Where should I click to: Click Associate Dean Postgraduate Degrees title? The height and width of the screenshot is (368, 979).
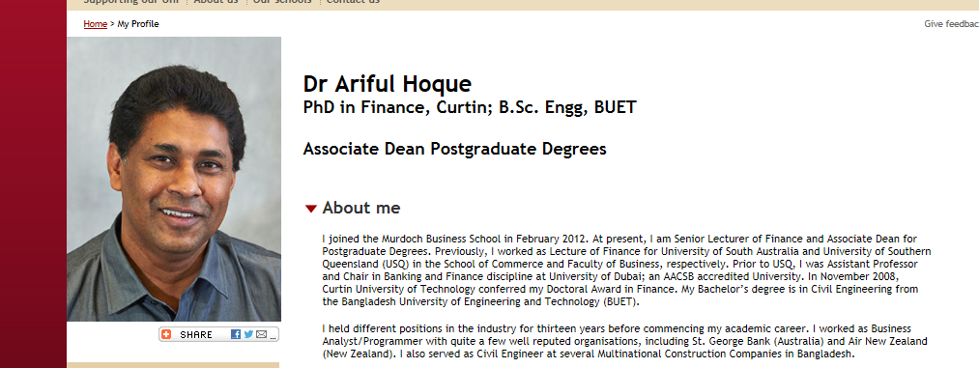(454, 149)
